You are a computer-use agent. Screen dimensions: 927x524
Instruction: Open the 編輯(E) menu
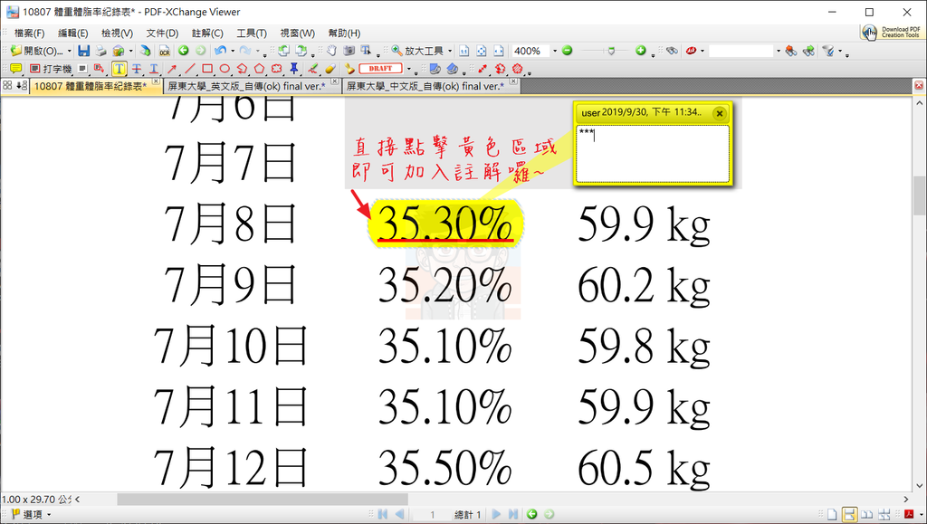point(73,33)
